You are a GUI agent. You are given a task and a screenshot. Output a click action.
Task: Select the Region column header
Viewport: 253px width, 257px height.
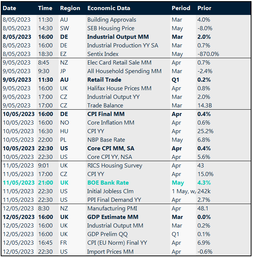point(70,8)
